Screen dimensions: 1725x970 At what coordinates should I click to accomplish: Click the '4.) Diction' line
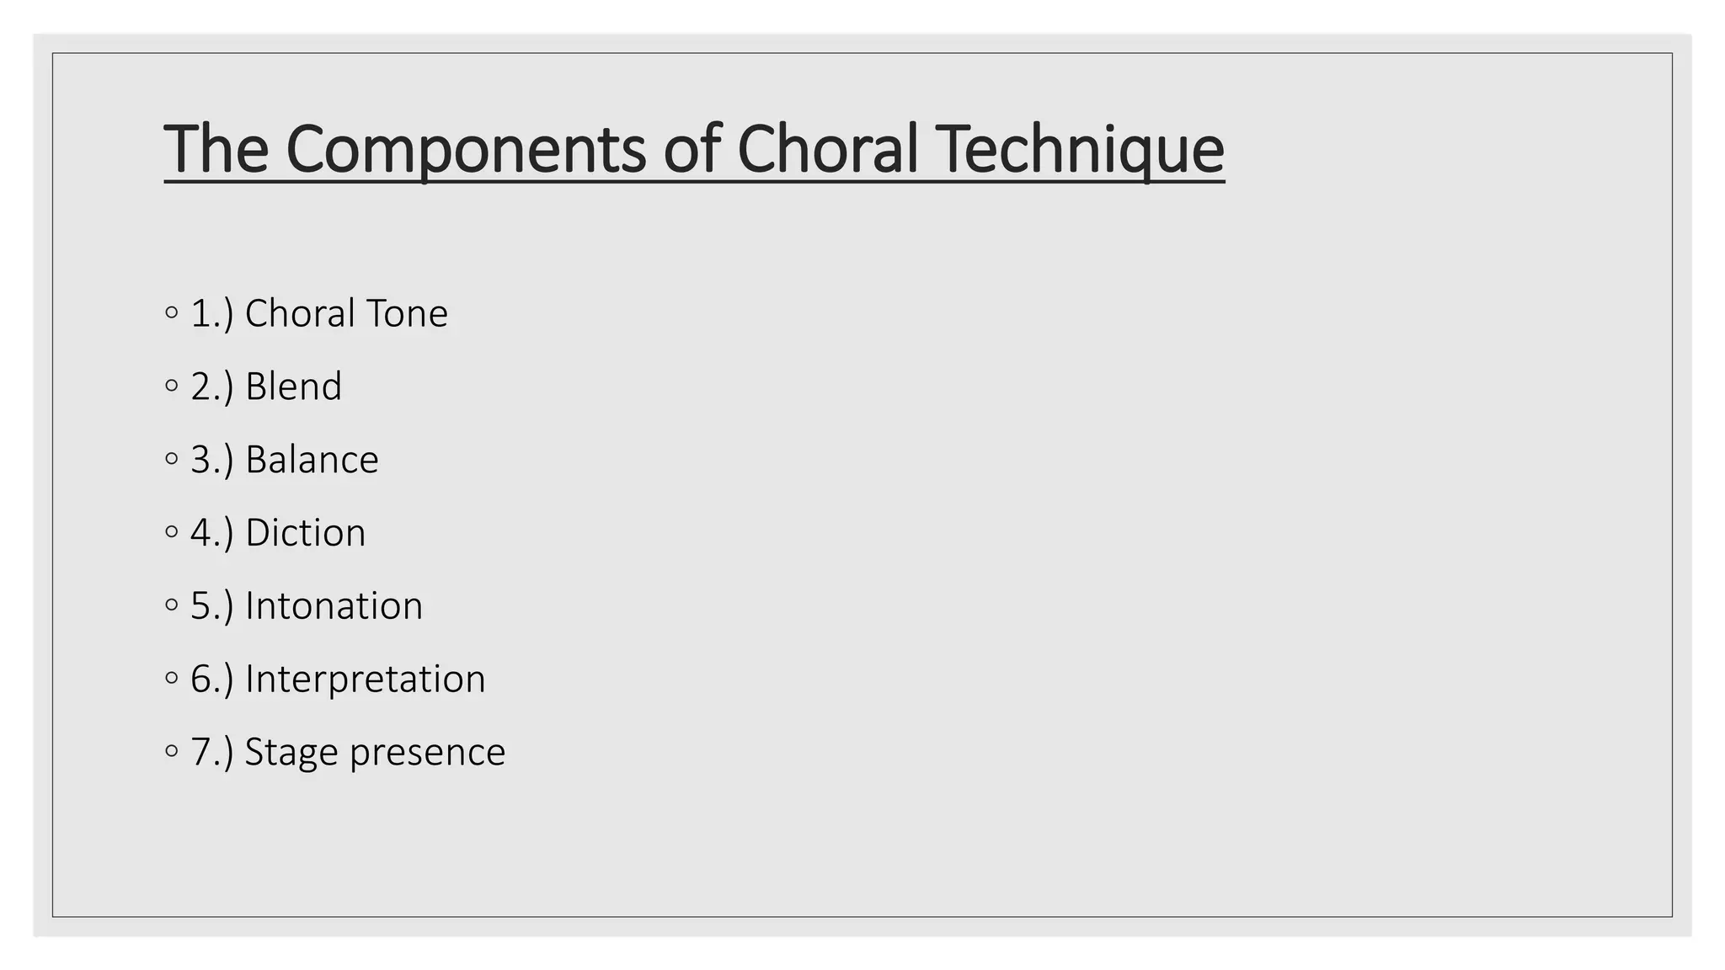point(278,533)
